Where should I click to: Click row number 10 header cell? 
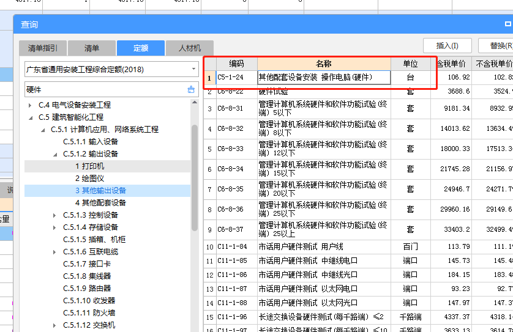tap(209, 247)
